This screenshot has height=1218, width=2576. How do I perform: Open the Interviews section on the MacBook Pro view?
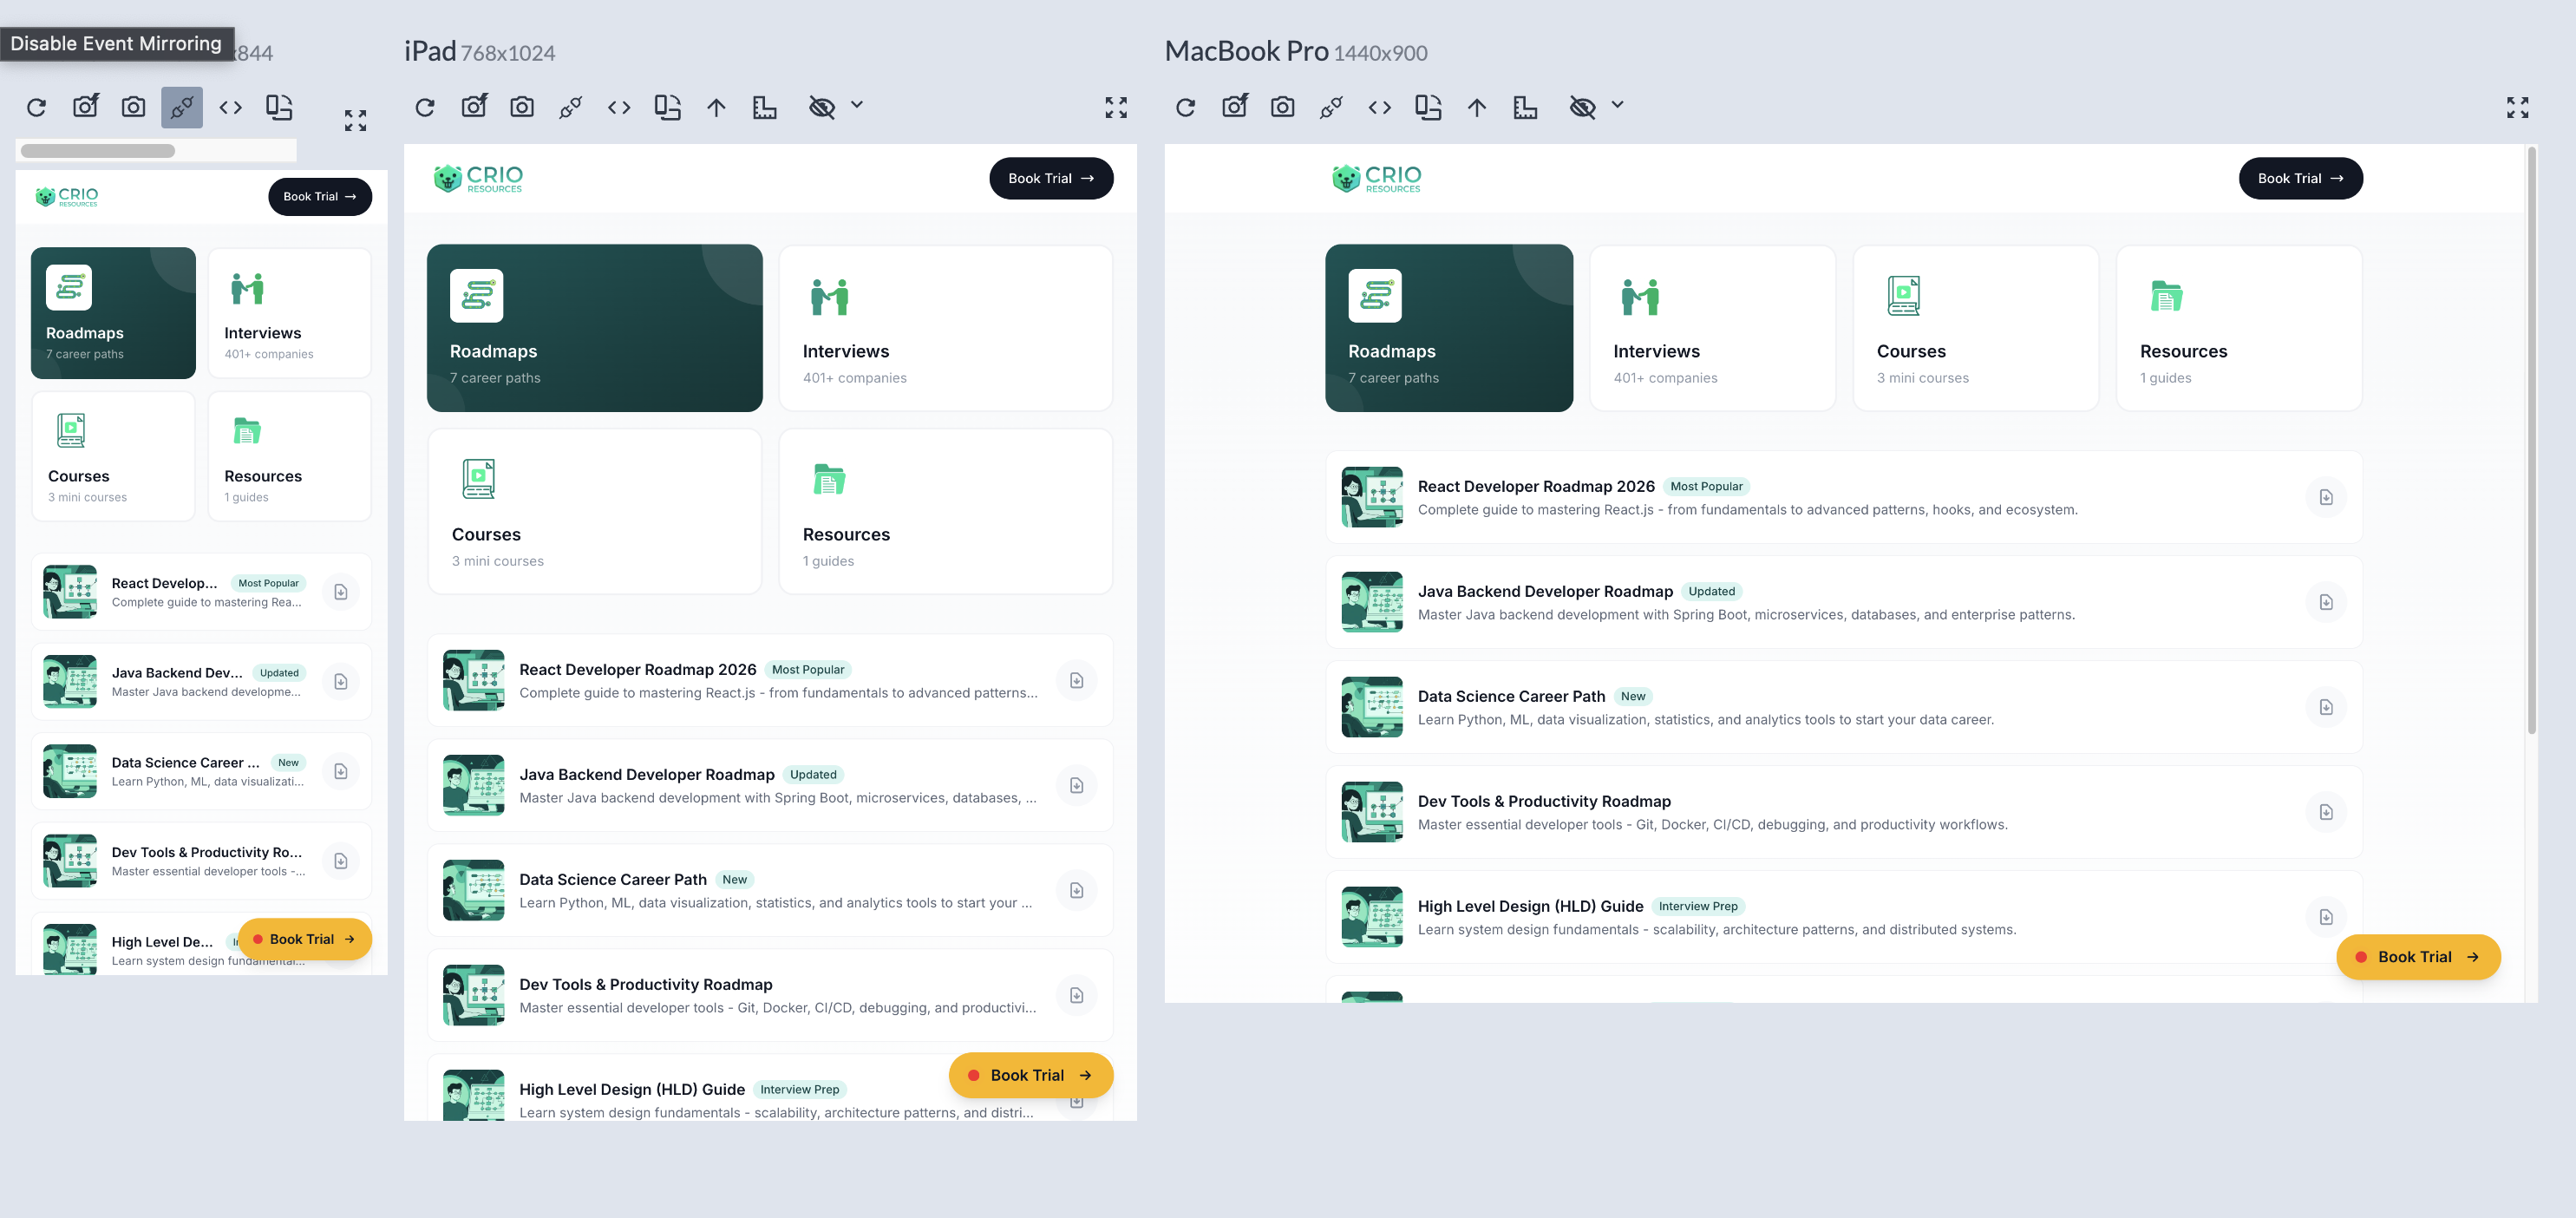1713,328
